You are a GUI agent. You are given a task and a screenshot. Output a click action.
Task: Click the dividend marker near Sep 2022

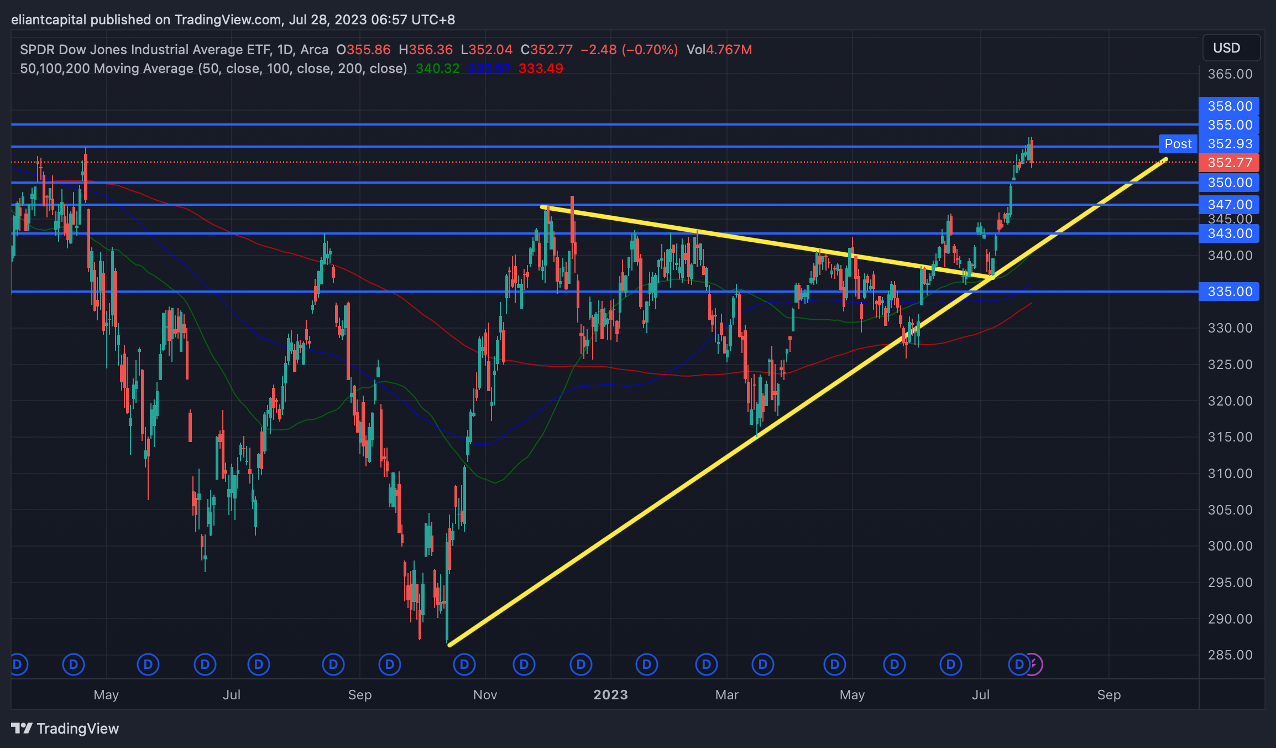pyautogui.click(x=333, y=665)
